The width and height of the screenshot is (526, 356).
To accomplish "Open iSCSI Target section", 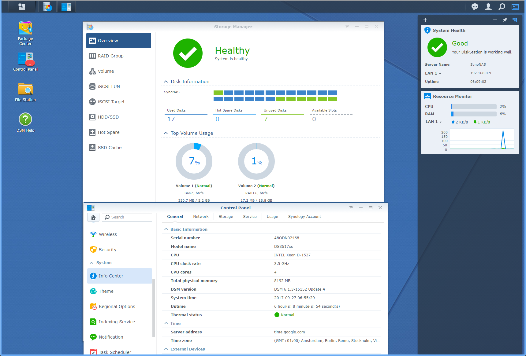I will tap(119, 102).
